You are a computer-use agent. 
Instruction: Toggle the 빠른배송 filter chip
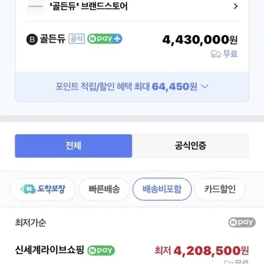point(104,189)
